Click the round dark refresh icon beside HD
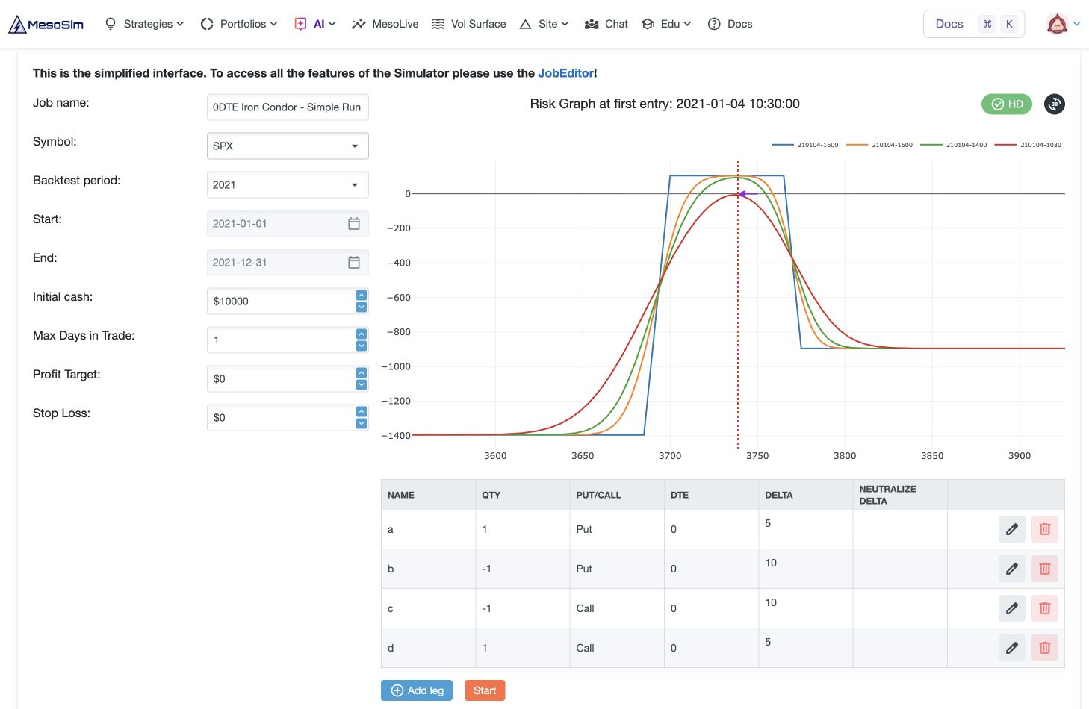This screenshot has height=709, width=1089. [1054, 104]
